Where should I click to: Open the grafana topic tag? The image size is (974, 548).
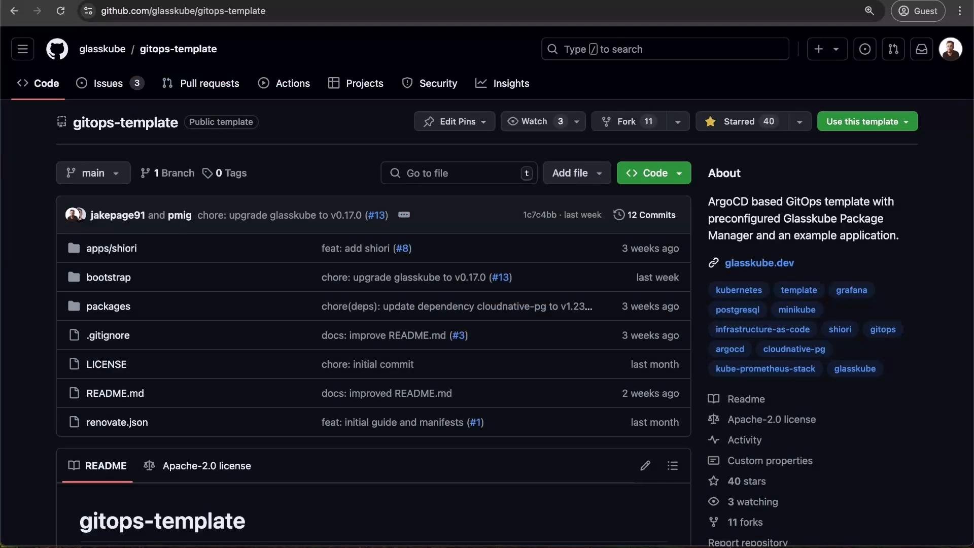click(x=851, y=290)
